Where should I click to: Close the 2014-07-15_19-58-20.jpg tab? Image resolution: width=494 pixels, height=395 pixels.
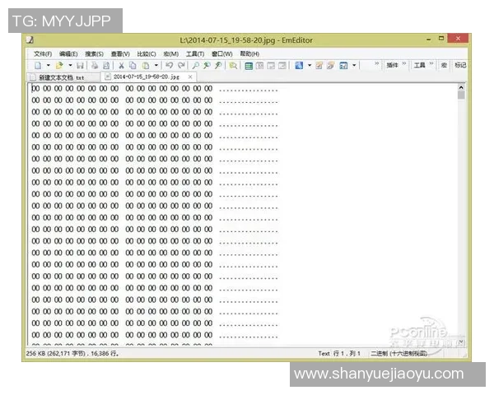[x=190, y=77]
